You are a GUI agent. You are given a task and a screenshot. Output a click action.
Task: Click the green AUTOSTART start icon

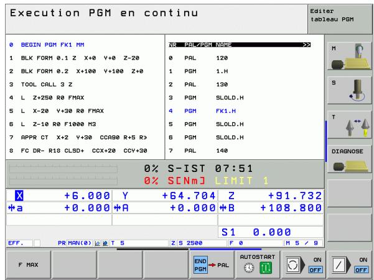tap(266, 268)
